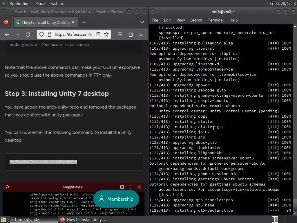Click the Firefox window menu button in titlebar

(3, 12)
